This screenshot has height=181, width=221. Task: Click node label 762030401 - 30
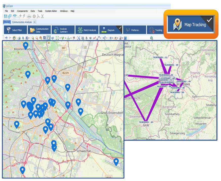coord(178,88)
